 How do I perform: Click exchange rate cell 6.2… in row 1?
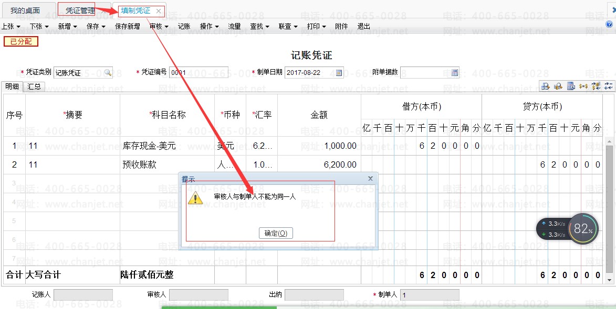[x=262, y=146]
